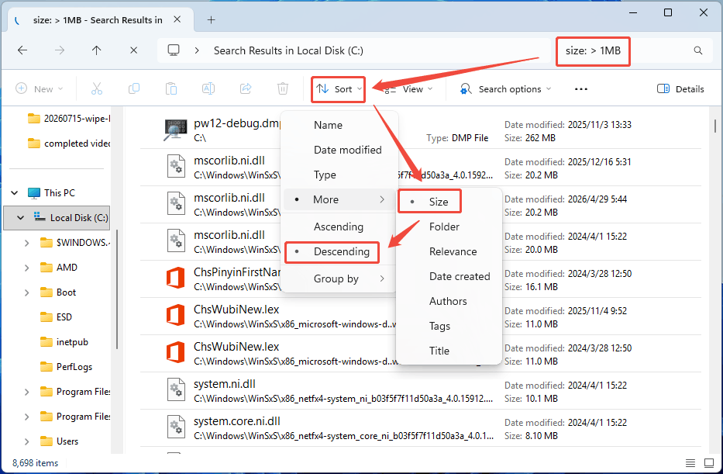Image resolution: width=723 pixels, height=474 pixels.
Task: Expand the Boot folder in tree
Action: [x=27, y=292]
